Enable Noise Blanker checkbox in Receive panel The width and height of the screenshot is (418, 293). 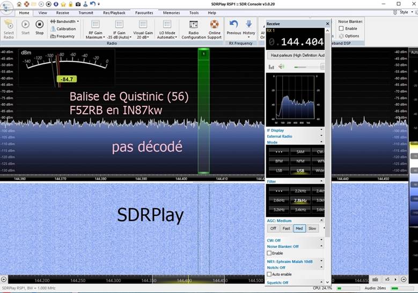(269, 253)
